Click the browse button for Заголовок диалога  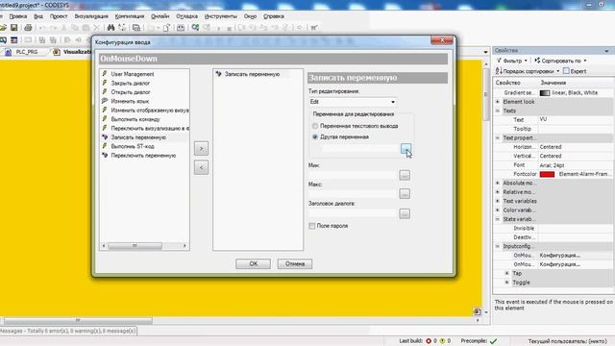tap(405, 213)
